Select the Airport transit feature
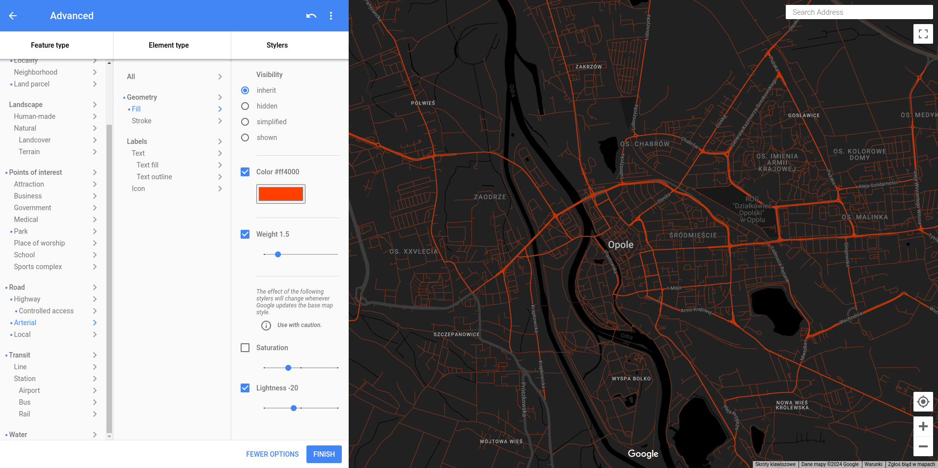This screenshot has width=938, height=468. pyautogui.click(x=29, y=390)
